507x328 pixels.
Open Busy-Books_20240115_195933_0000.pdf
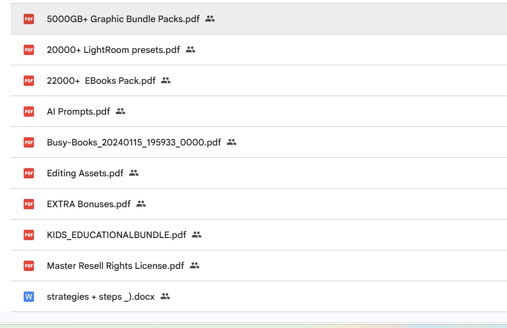(x=134, y=142)
